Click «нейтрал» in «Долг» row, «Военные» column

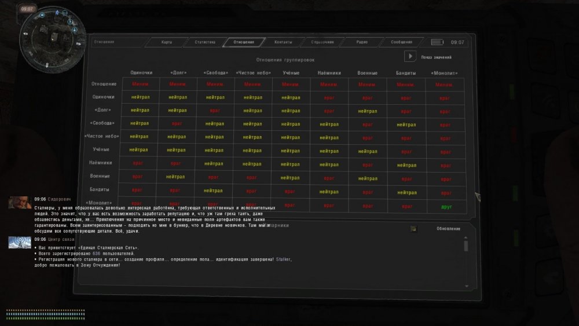point(368,111)
